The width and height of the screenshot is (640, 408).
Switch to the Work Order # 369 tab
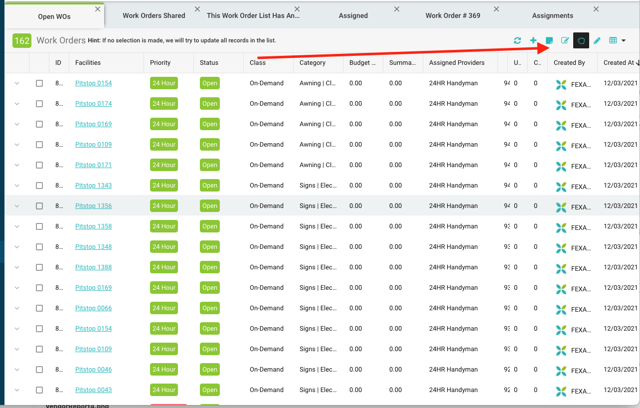453,15
